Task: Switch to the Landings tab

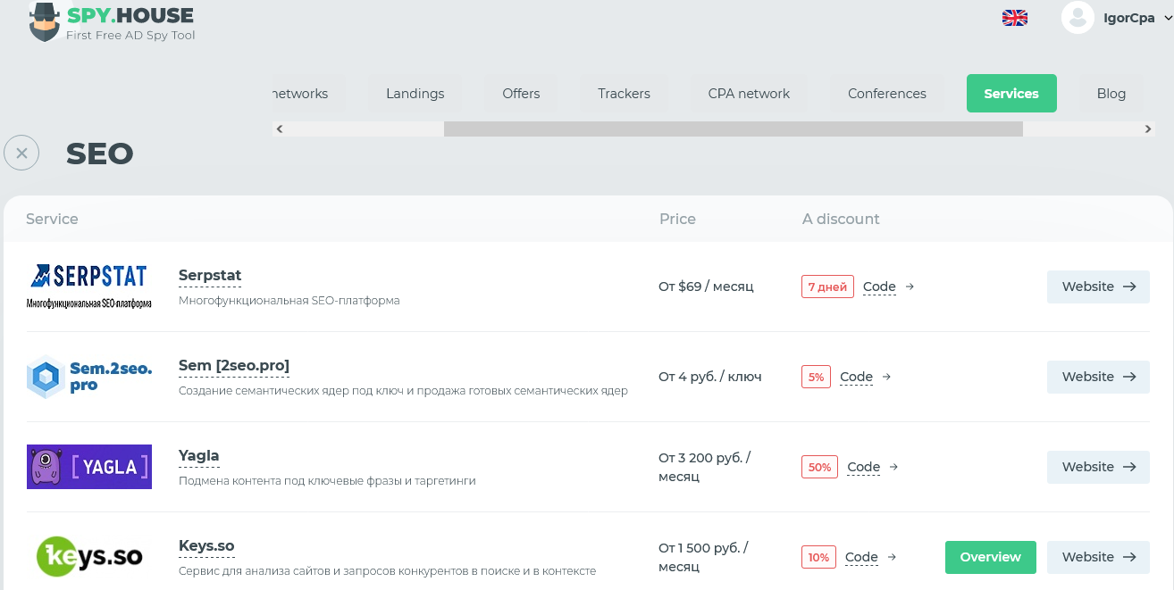Action: [415, 94]
